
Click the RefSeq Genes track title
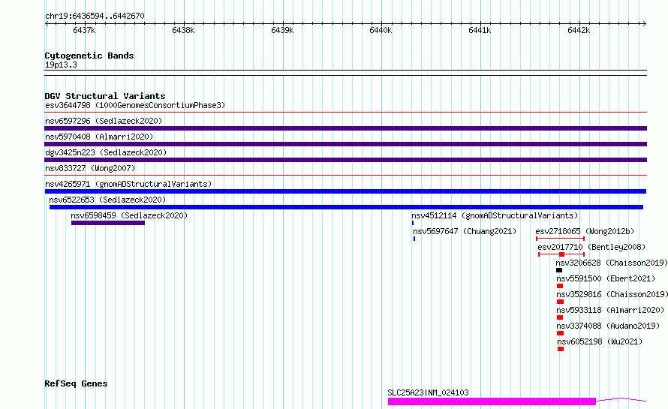(76, 383)
